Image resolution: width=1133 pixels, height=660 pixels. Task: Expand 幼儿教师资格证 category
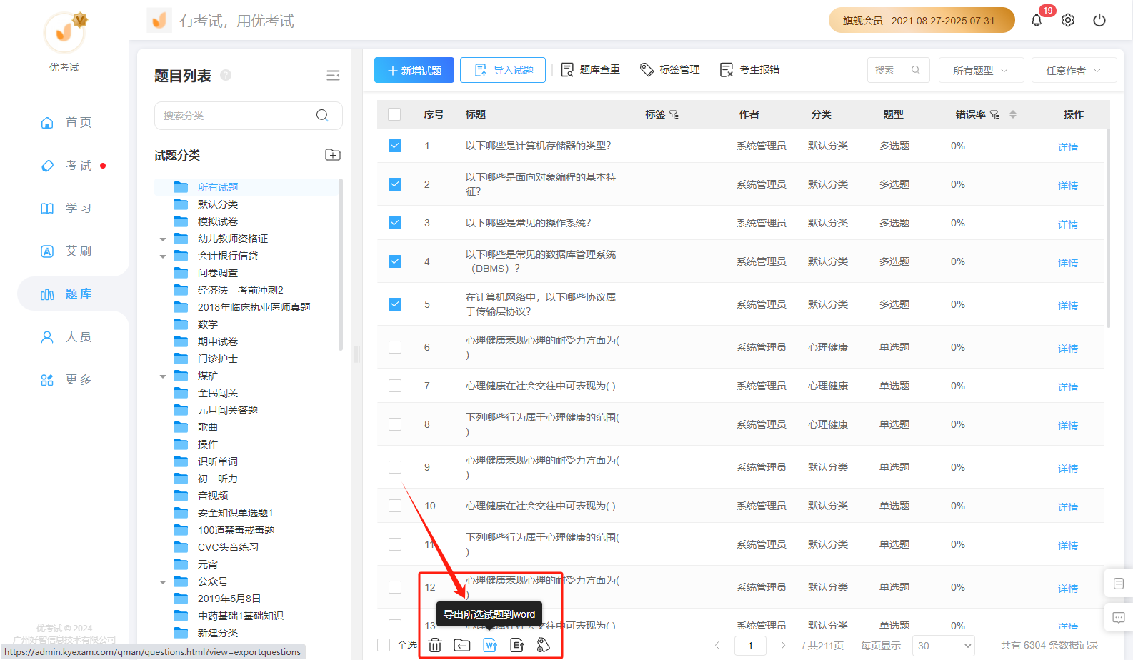click(x=163, y=239)
